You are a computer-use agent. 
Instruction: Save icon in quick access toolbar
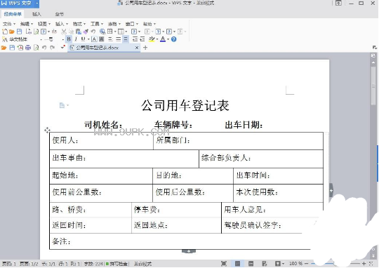click(12, 48)
